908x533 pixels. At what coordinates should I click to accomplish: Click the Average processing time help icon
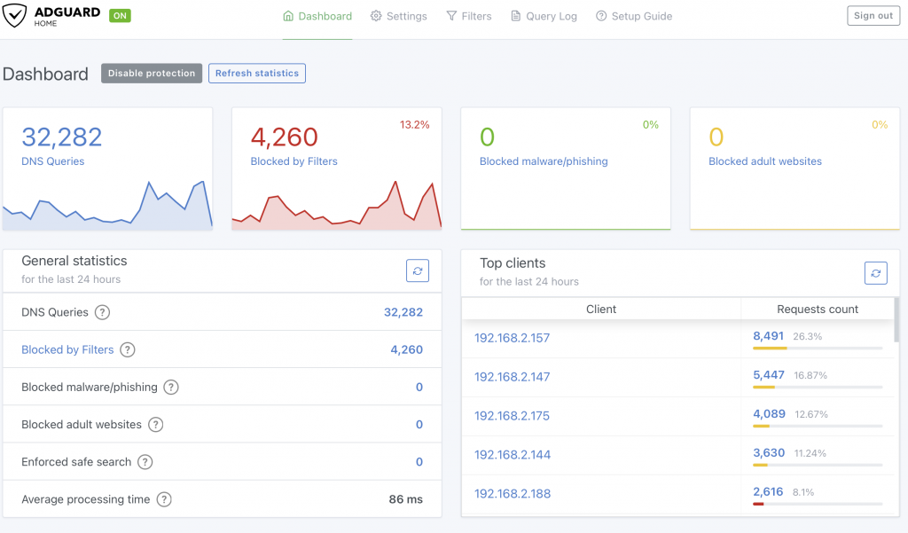[x=163, y=499]
